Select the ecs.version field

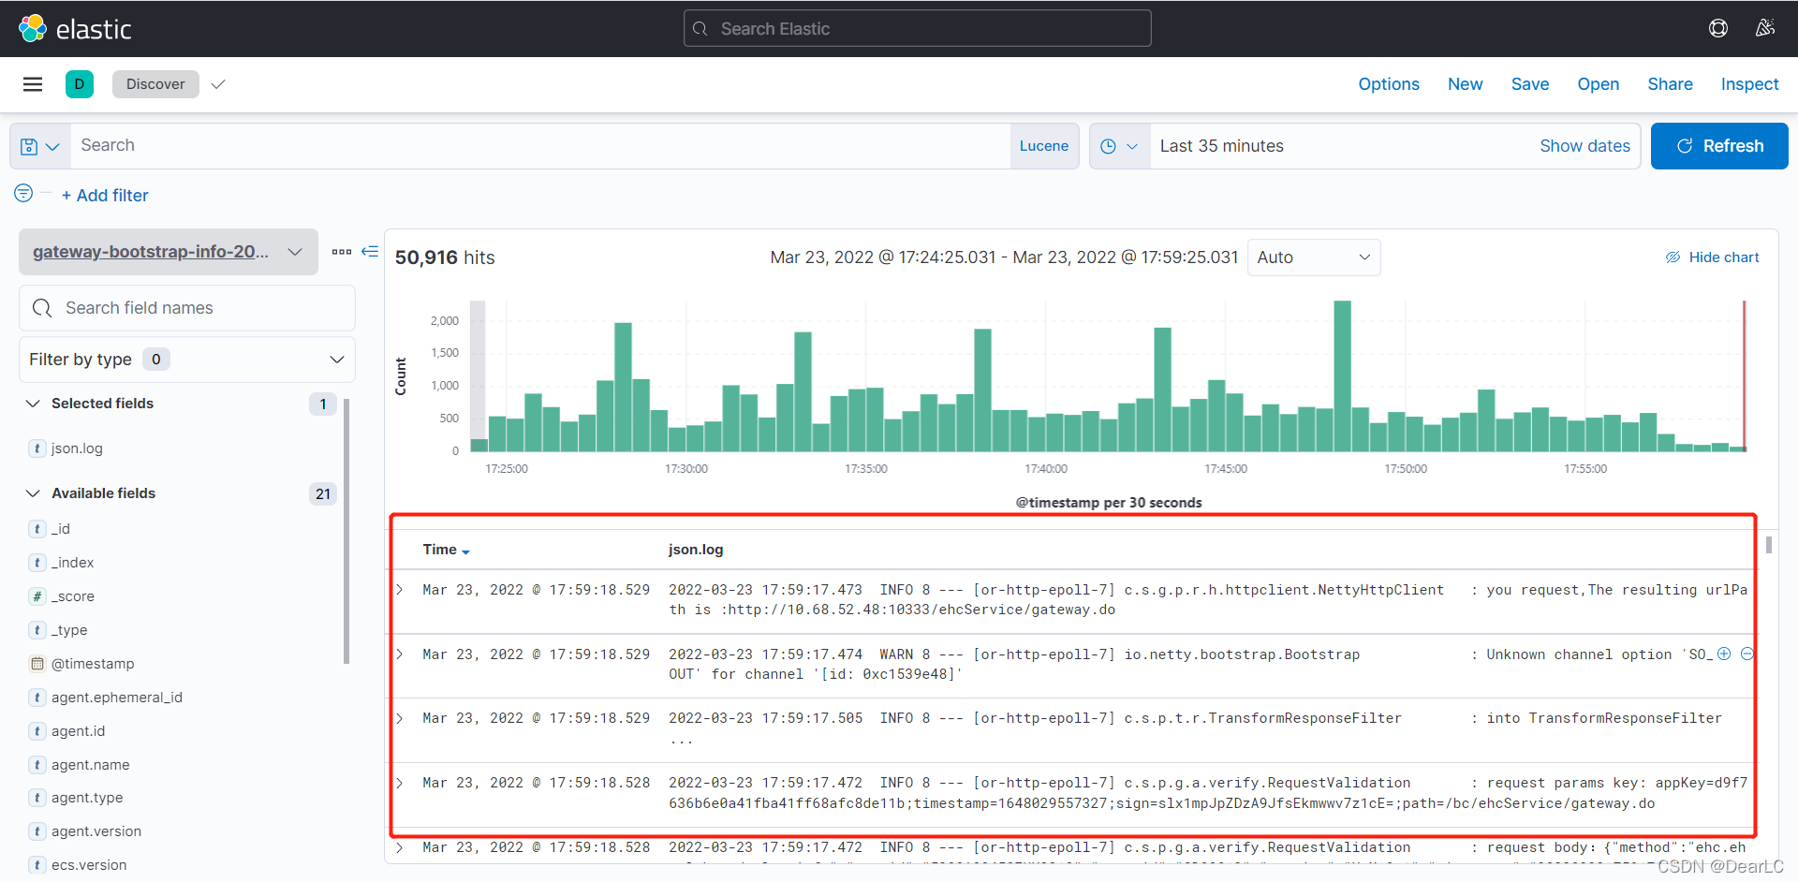[x=89, y=865]
